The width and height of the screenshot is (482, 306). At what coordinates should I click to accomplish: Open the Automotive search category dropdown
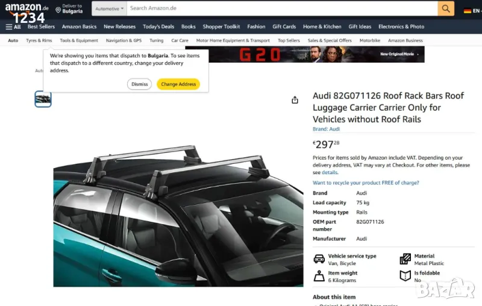[x=110, y=8]
